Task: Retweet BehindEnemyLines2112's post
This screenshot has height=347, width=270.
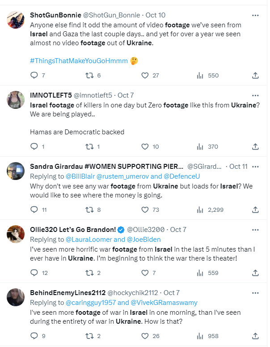Action: click(89, 336)
